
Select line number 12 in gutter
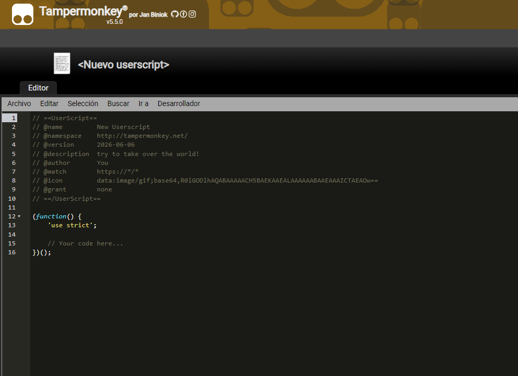click(12, 216)
